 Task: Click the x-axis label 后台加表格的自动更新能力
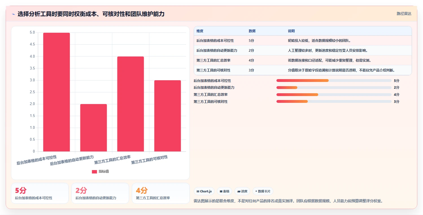point(72,160)
